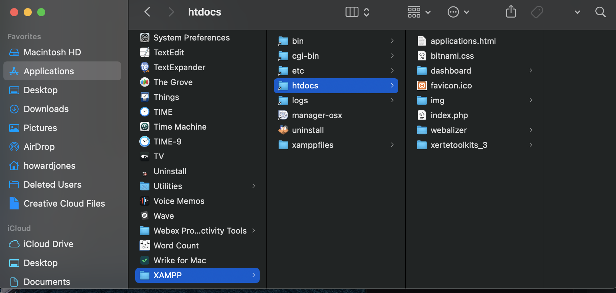
Task: Expand the toolbar overflow chevron
Action: point(577,12)
